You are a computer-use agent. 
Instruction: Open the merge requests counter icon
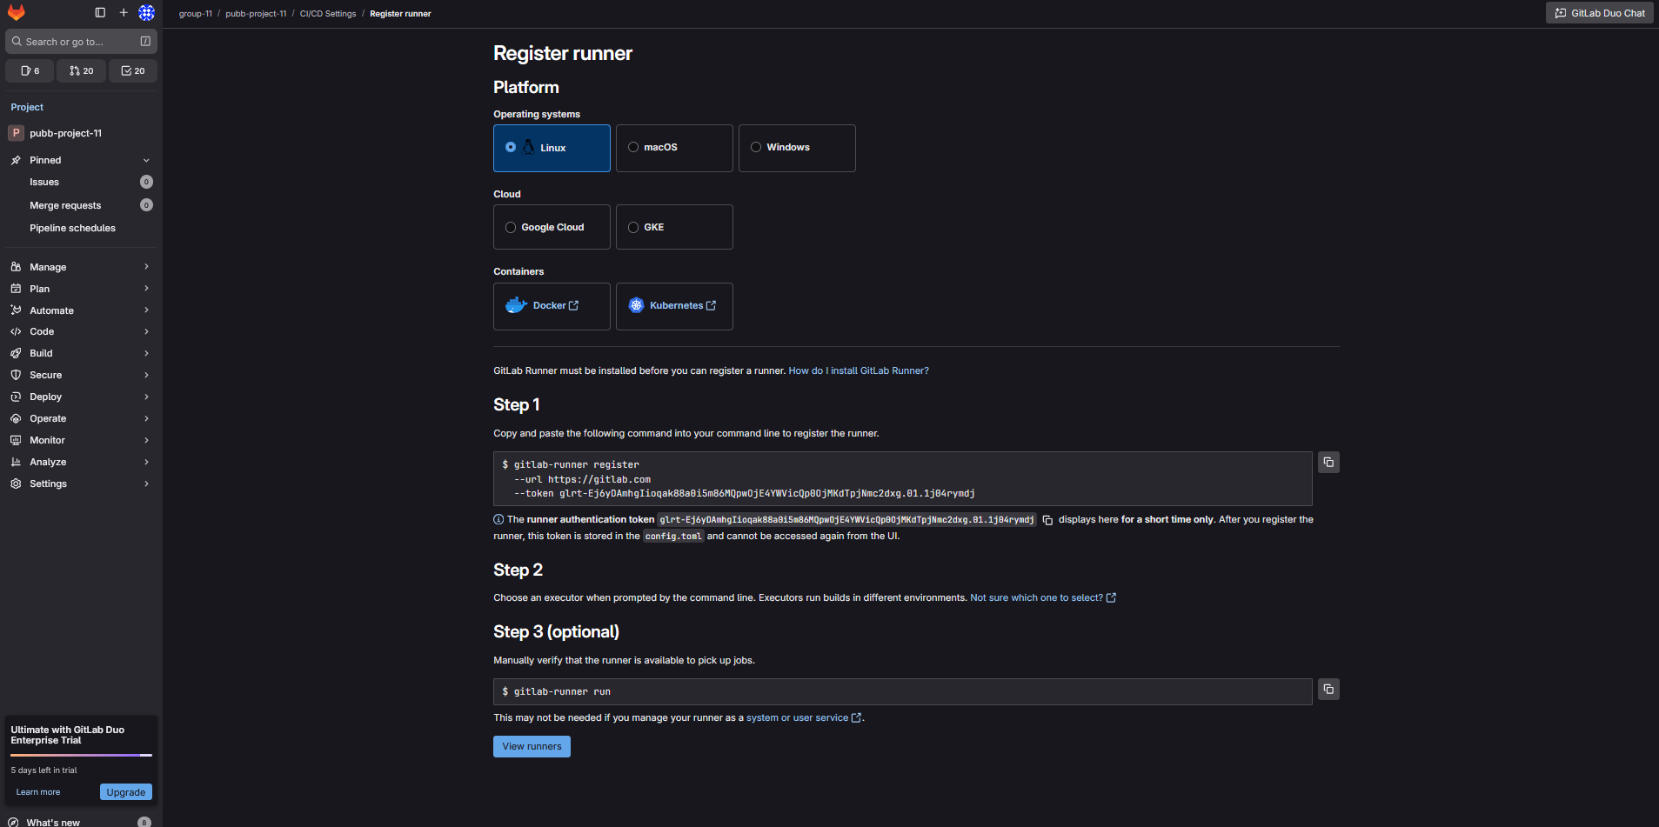82,70
